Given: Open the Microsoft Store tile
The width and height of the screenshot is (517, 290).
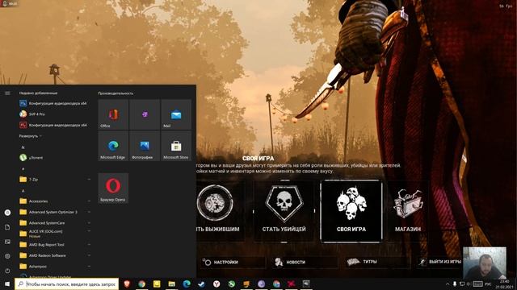Looking at the screenshot, I should tap(176, 146).
